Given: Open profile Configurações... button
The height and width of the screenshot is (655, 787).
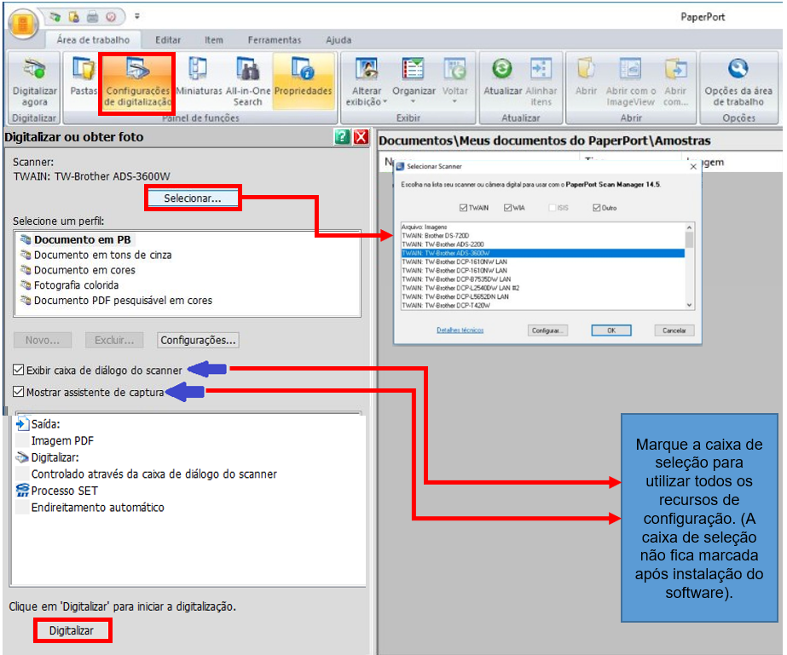Looking at the screenshot, I should click(x=198, y=340).
